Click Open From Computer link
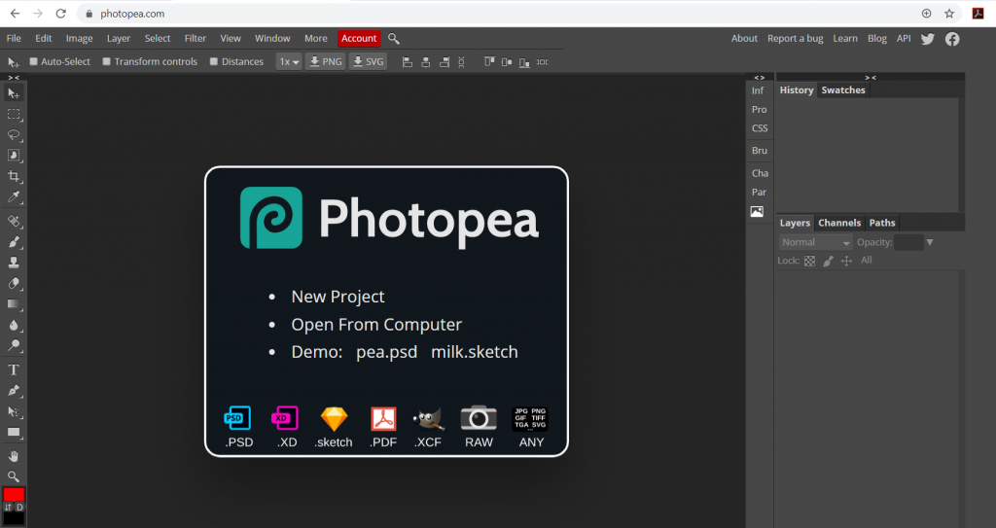The height and width of the screenshot is (528, 996). coord(376,325)
